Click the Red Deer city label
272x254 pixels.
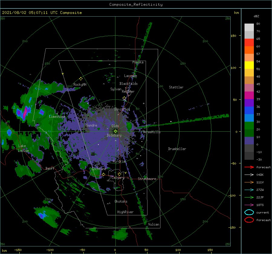[128, 92]
